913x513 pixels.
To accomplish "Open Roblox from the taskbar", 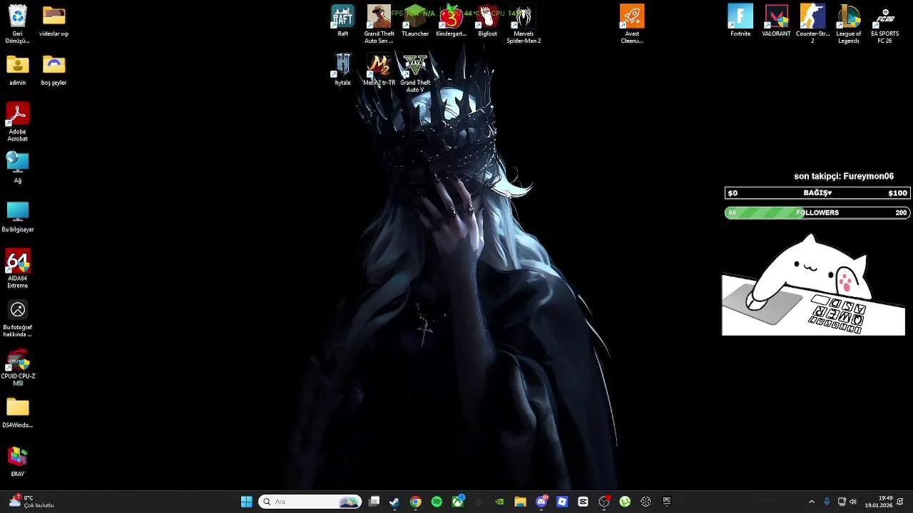I will [x=562, y=502].
